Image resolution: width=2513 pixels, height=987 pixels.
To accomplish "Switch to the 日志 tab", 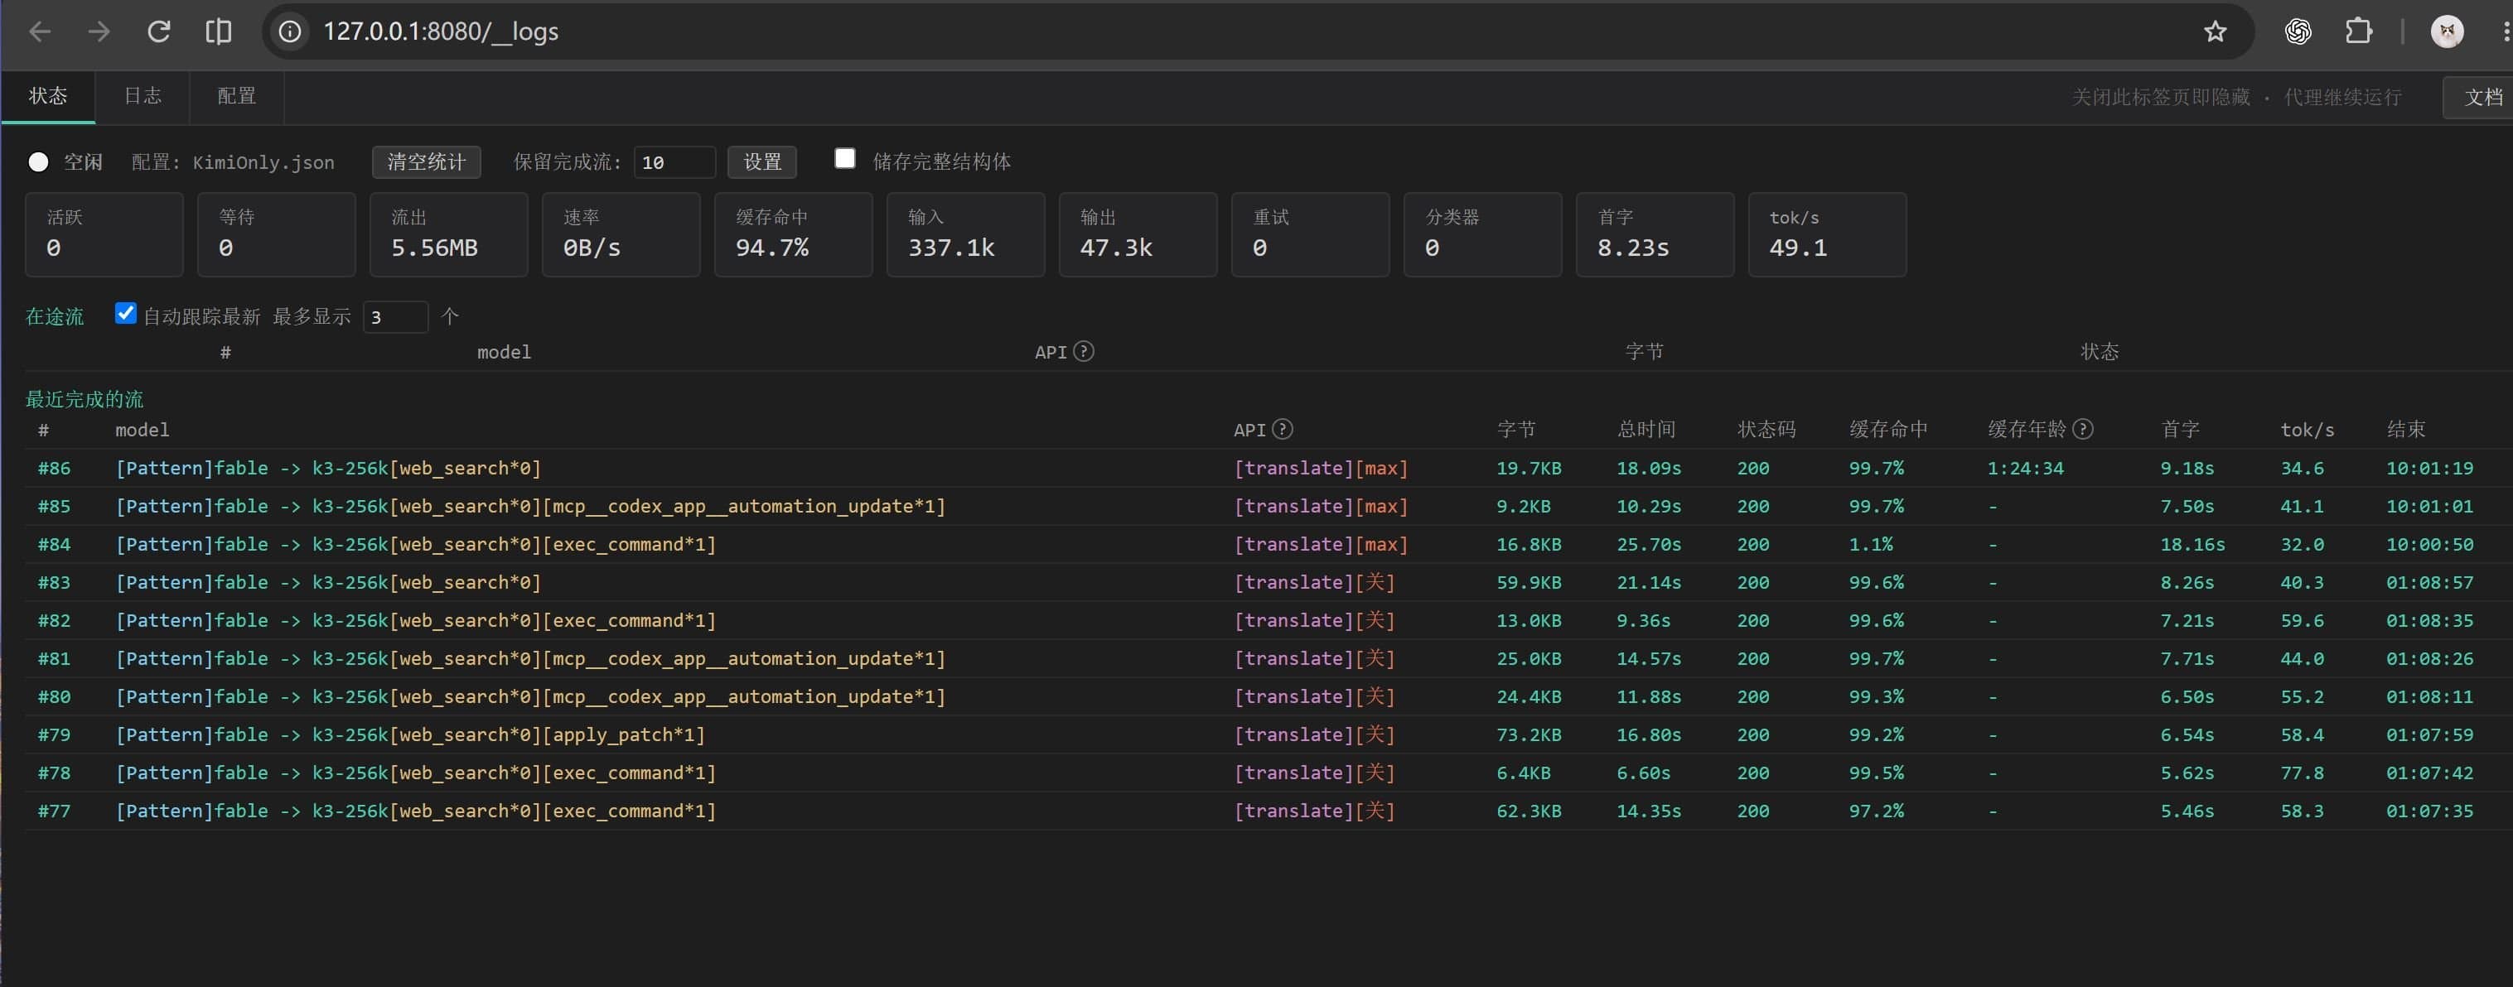I will point(143,95).
